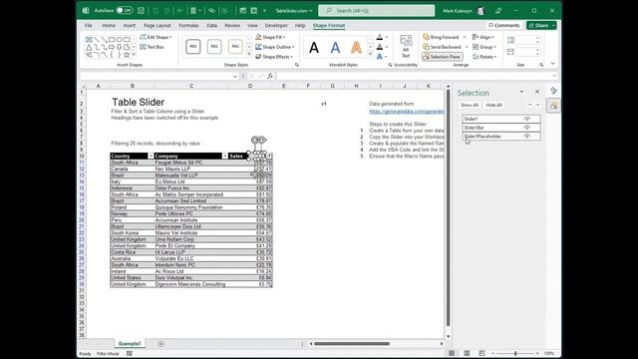The height and width of the screenshot is (359, 638).
Task: Click the search box in title bar
Action: coord(377,11)
